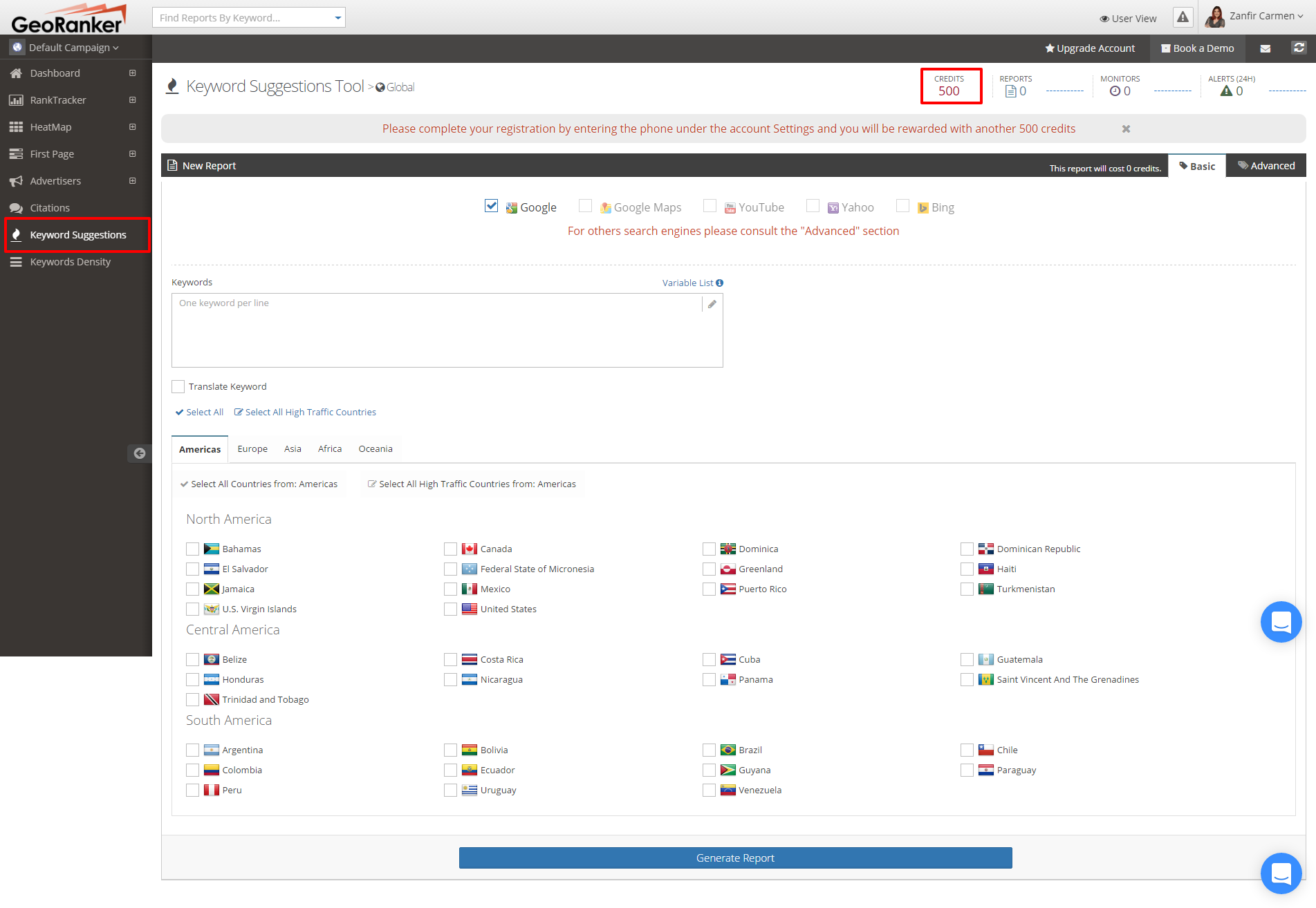This screenshot has height=908, width=1316.
Task: Click the Global globe icon
Action: click(x=380, y=87)
